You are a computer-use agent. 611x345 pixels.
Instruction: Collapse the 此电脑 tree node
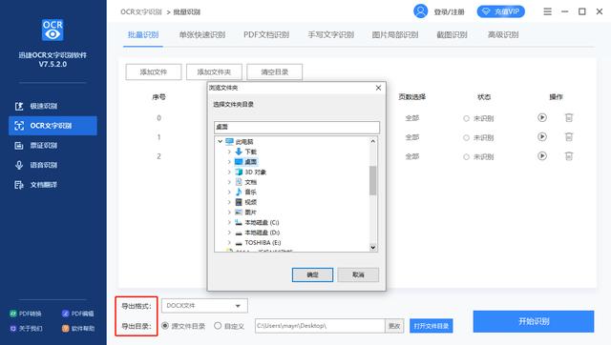[221, 142]
